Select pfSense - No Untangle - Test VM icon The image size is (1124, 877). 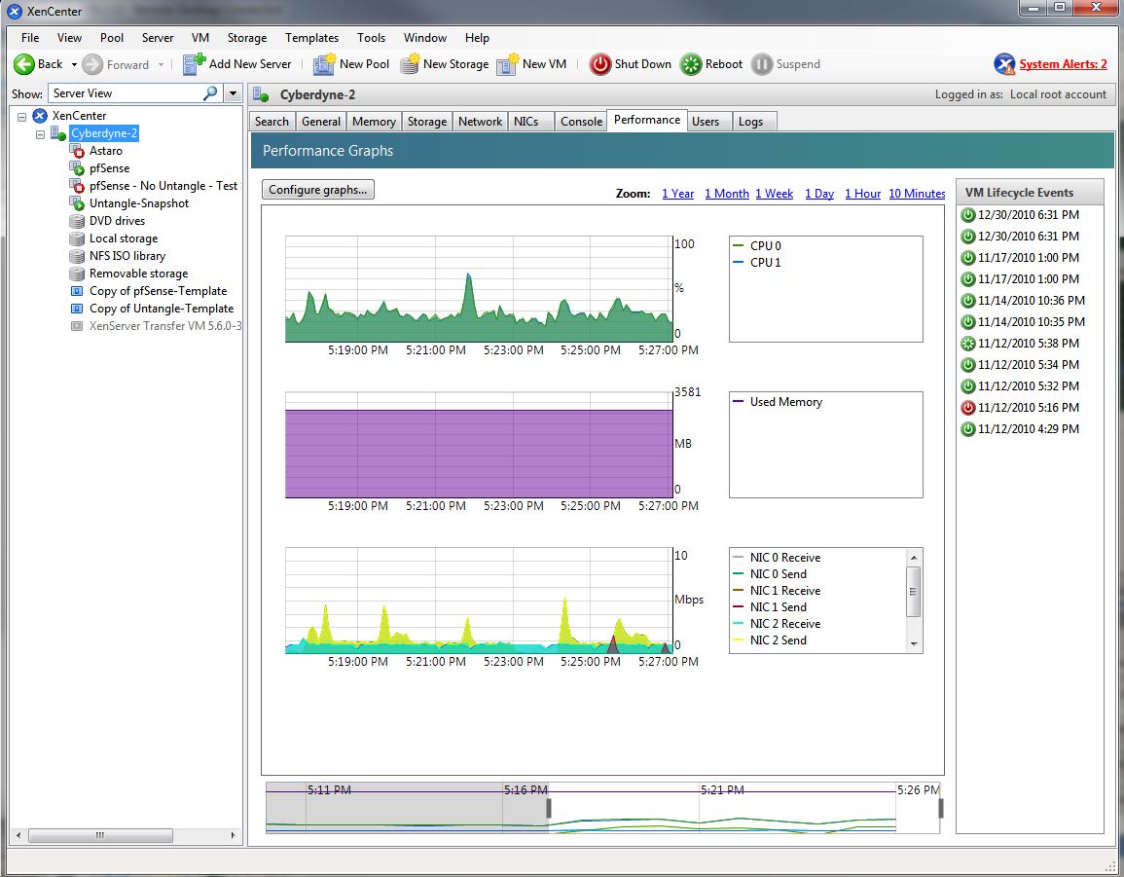pos(77,186)
